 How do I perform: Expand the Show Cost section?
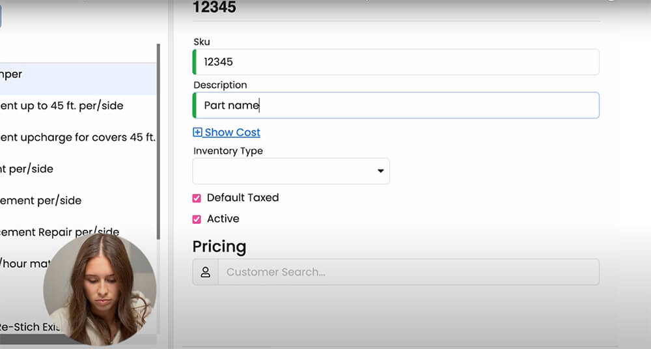click(232, 132)
